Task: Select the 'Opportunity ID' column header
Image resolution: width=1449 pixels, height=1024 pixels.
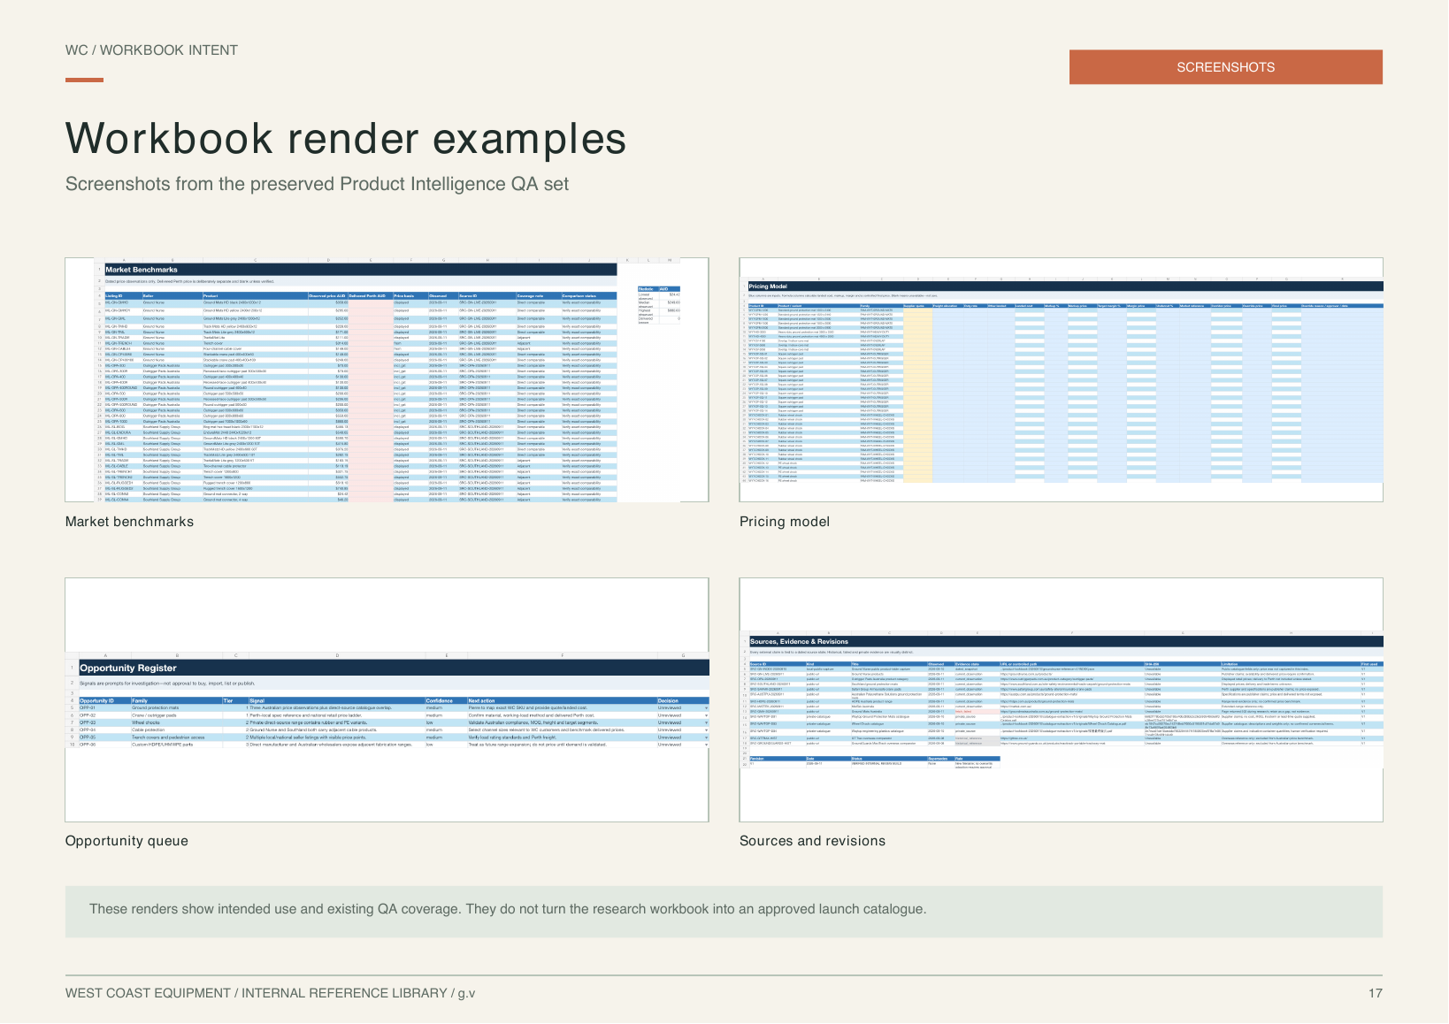Action: click(104, 700)
